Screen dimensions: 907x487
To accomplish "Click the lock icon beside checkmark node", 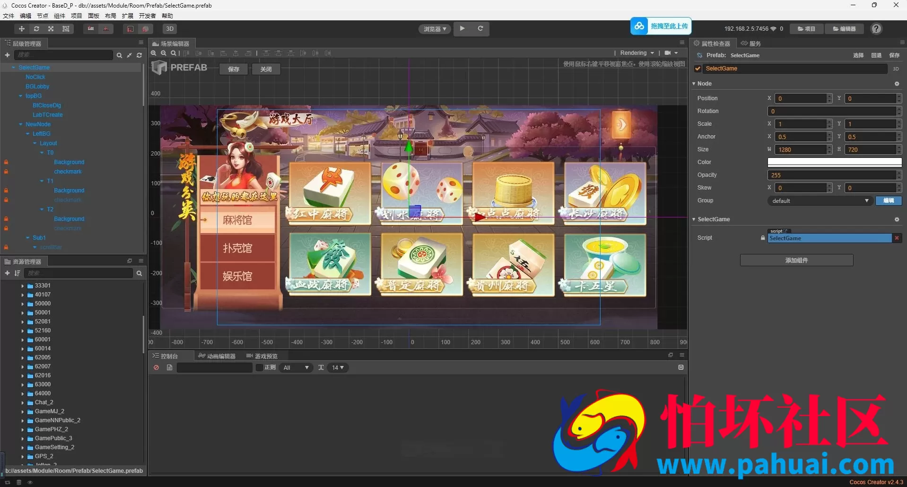I will tap(6, 172).
